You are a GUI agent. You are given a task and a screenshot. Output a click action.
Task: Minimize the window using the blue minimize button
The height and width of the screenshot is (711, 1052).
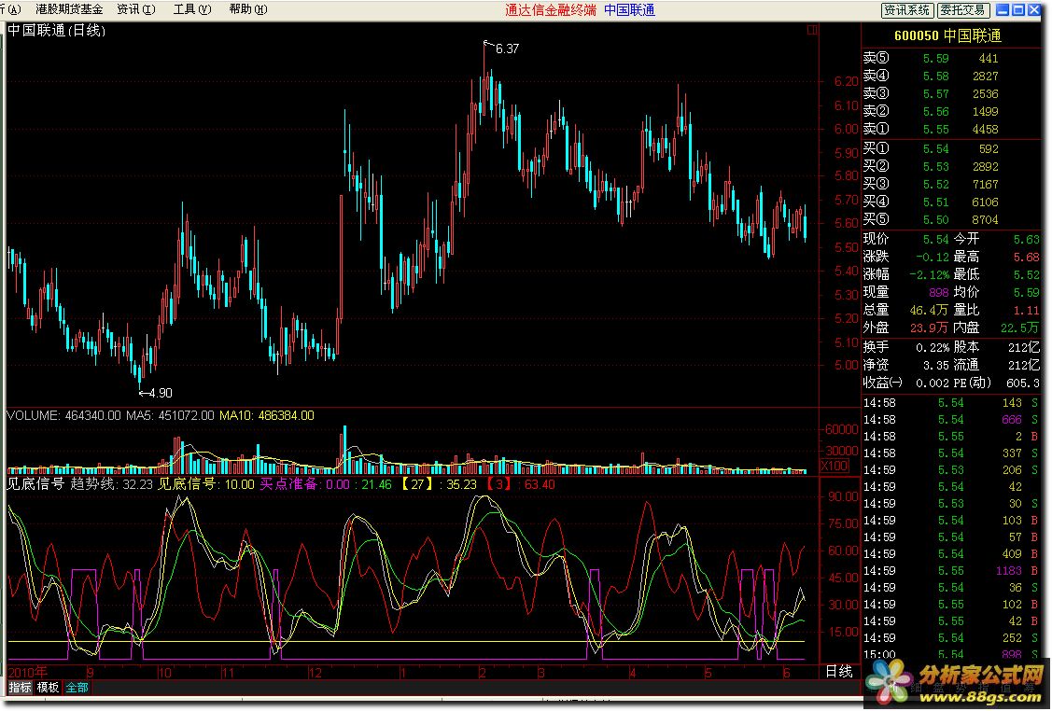tap(1003, 9)
